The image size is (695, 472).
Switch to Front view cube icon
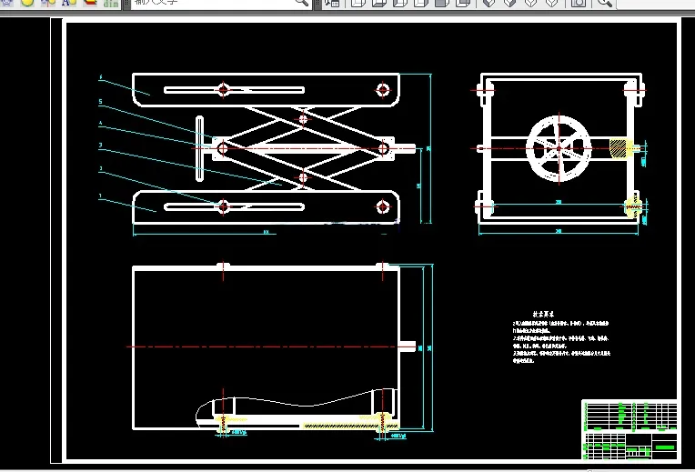click(441, 3)
